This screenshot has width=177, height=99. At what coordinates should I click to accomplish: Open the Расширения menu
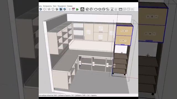[x=61, y=6]
